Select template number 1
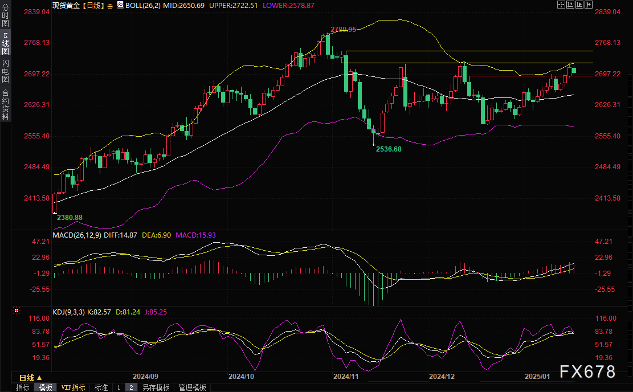Viewport: 633px width, 392px height. [119, 387]
